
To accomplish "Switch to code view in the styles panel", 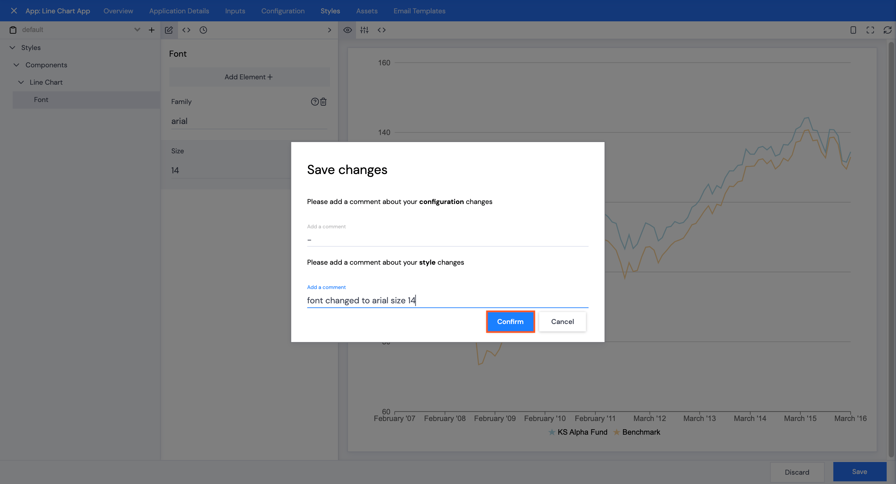I will (x=186, y=30).
